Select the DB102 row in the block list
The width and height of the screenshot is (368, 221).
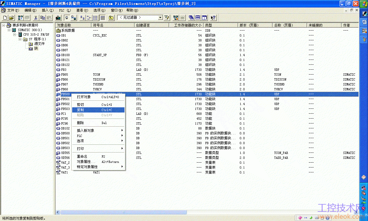pos(207,128)
